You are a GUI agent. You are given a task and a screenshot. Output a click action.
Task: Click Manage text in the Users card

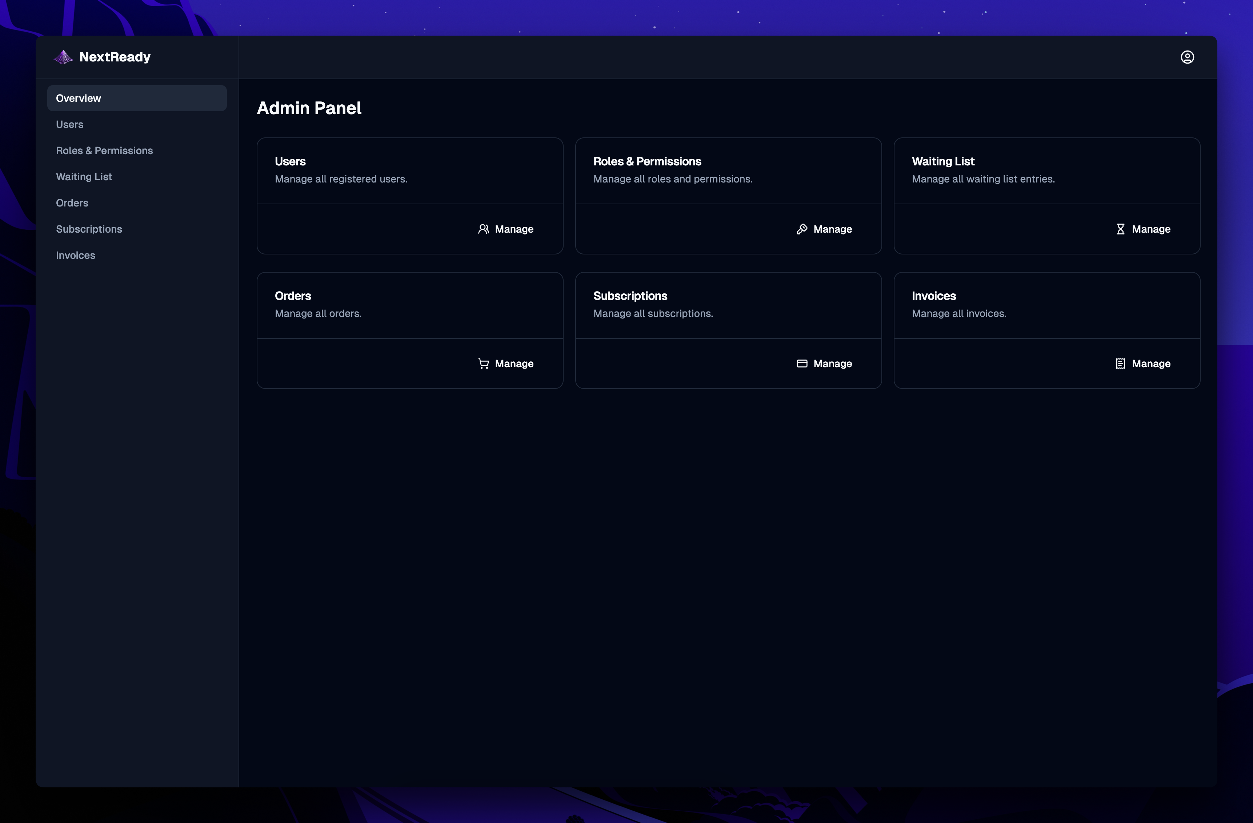514,229
